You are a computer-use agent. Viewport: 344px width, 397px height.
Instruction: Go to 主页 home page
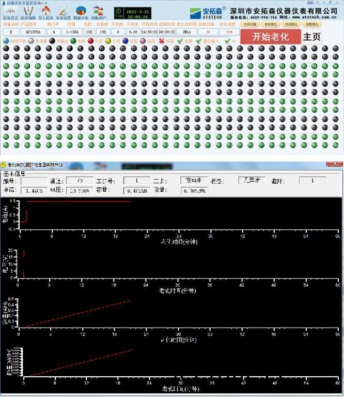(311, 37)
